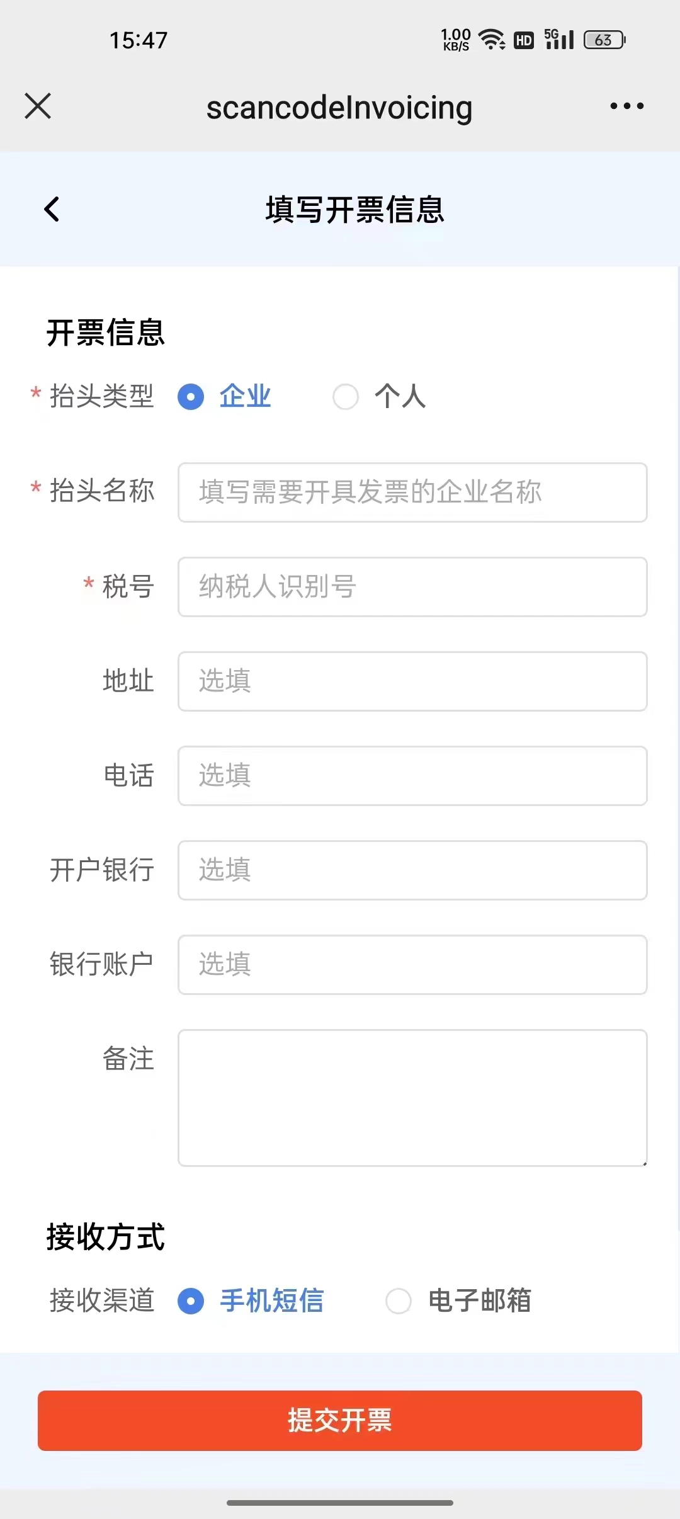Tap the Wi-Fi status icon
Image resolution: width=680 pixels, height=1519 pixels.
pyautogui.click(x=492, y=40)
